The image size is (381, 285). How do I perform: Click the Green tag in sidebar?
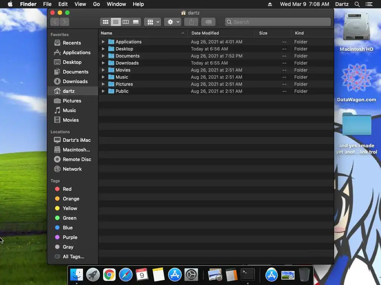click(73, 218)
